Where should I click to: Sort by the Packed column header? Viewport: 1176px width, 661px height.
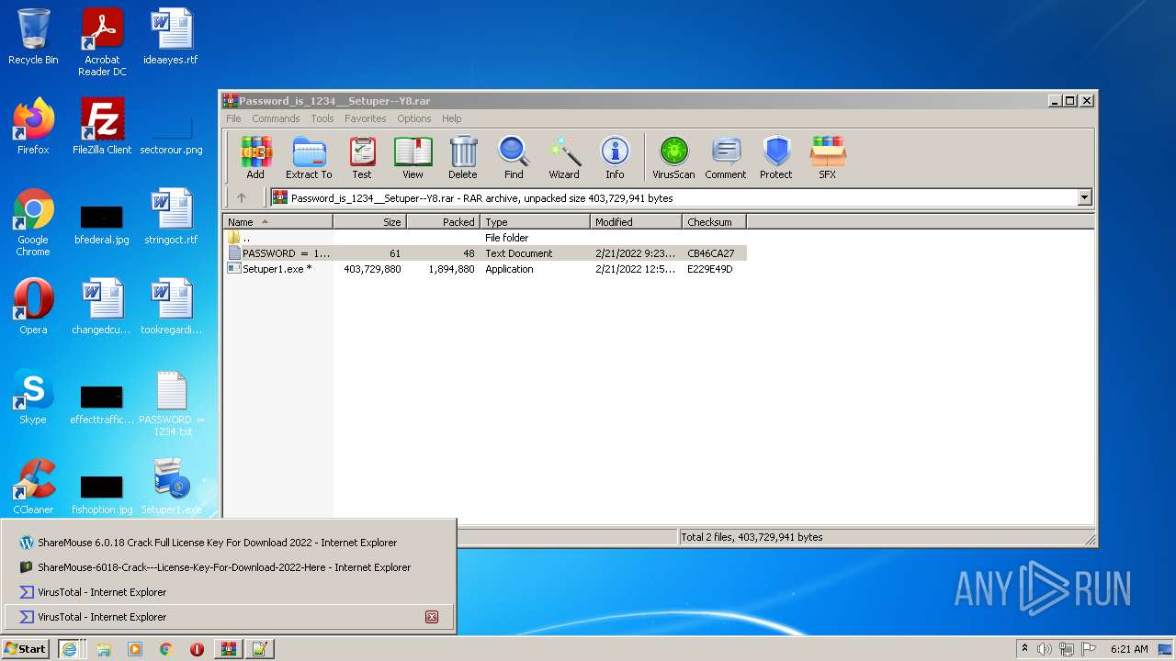[444, 221]
